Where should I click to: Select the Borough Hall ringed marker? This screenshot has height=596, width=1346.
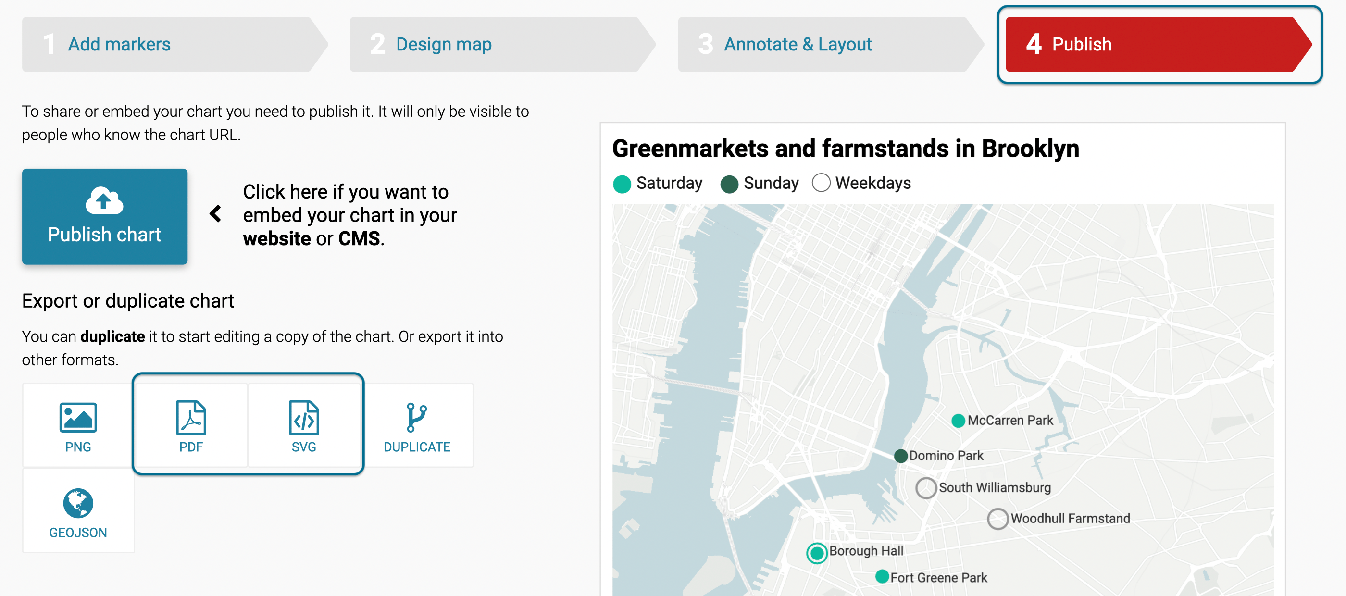(x=817, y=553)
